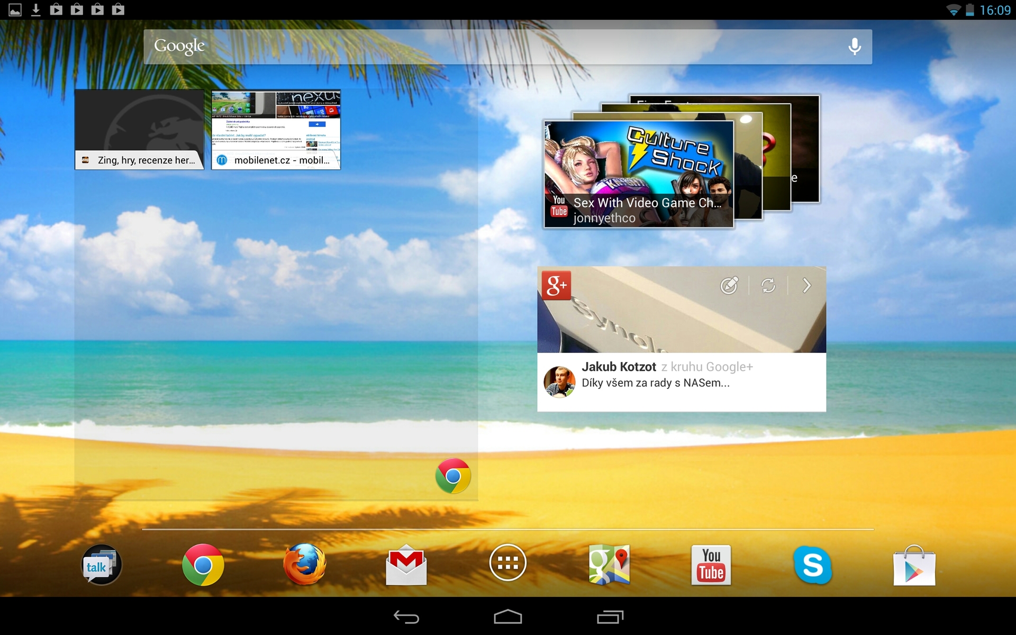Tap the Chrome icon in bookmarks widget
The width and height of the screenshot is (1016, 635).
453,476
